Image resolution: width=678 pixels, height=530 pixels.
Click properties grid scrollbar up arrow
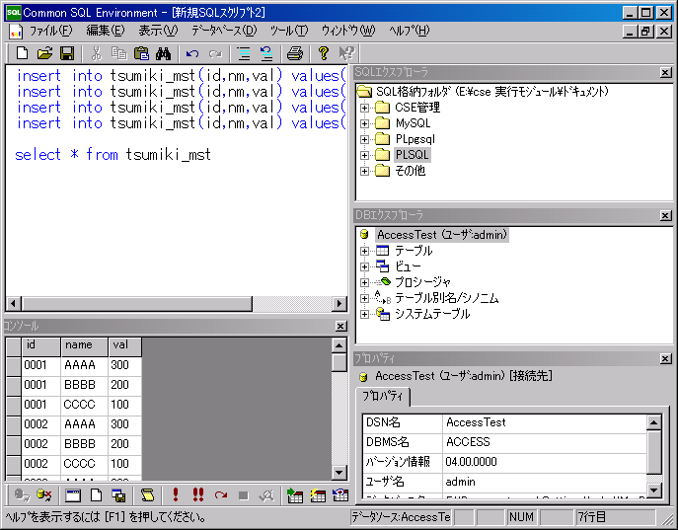click(653, 422)
